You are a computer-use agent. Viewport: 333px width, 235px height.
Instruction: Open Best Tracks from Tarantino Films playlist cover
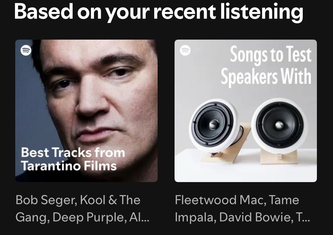87,111
